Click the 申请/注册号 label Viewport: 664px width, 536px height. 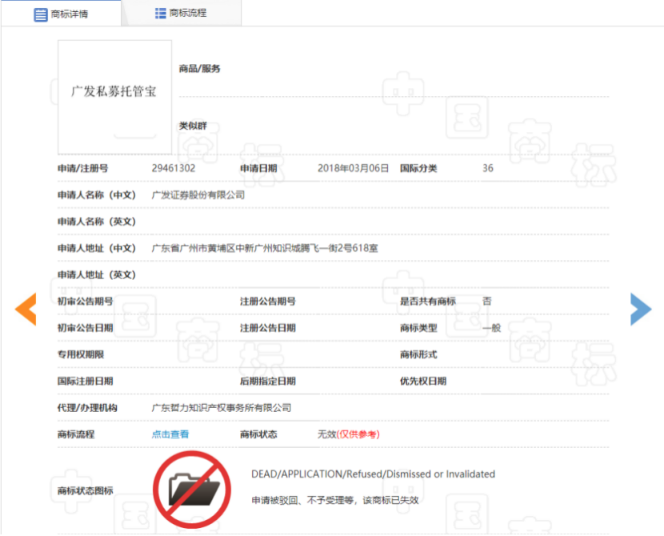pyautogui.click(x=82, y=169)
